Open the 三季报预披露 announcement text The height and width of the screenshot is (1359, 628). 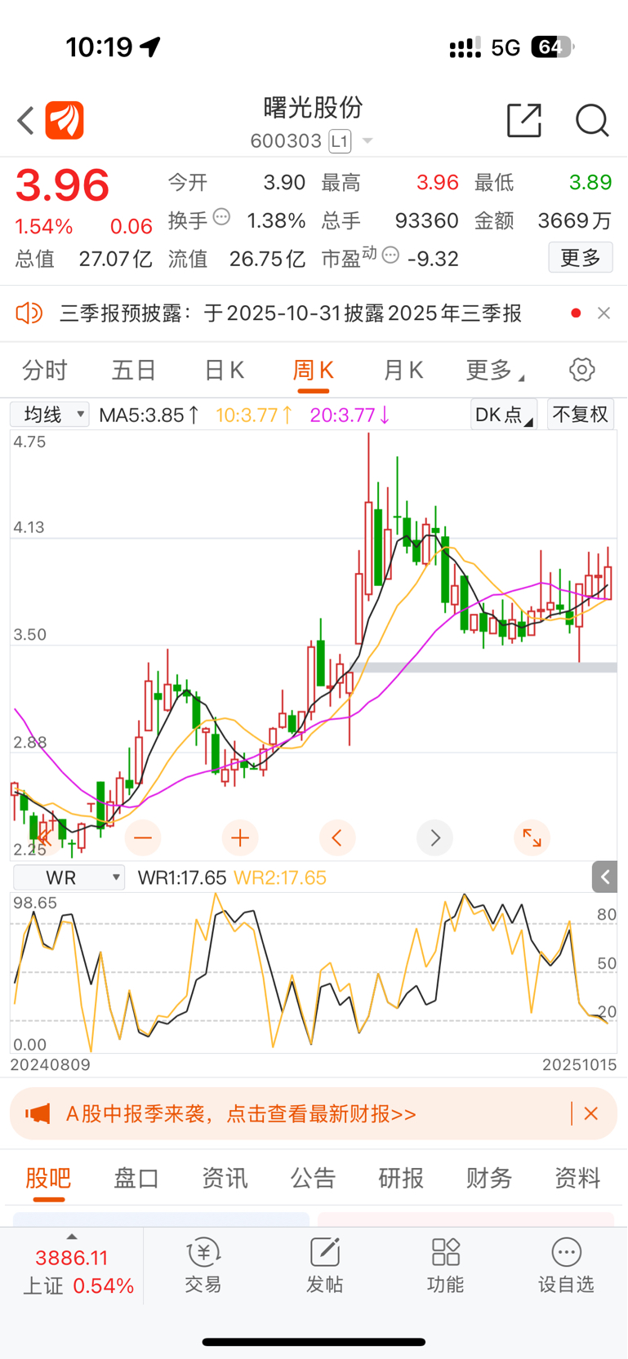pos(291,313)
